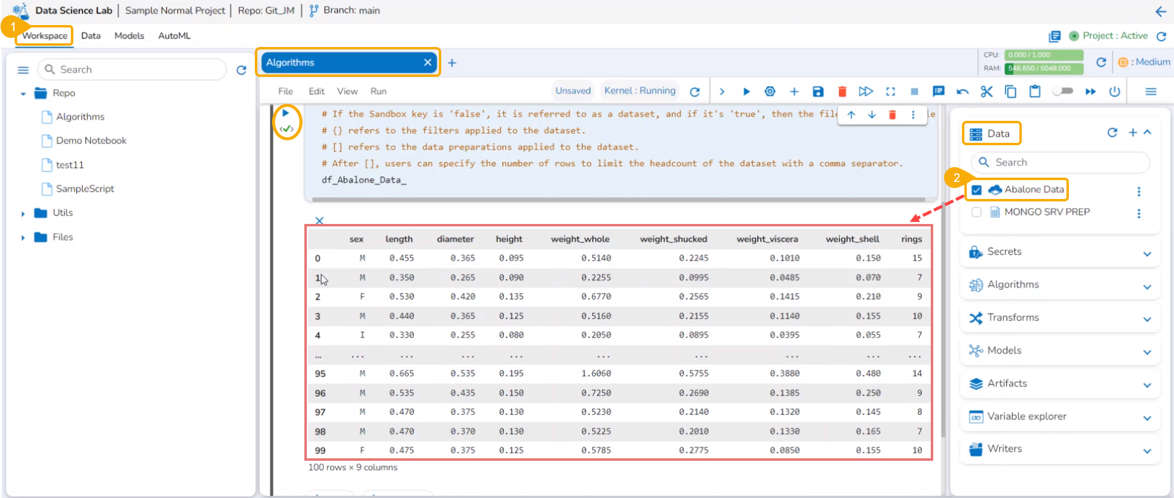The width and height of the screenshot is (1174, 498).
Task: Click the undo arrow icon in toolbar
Action: click(963, 92)
